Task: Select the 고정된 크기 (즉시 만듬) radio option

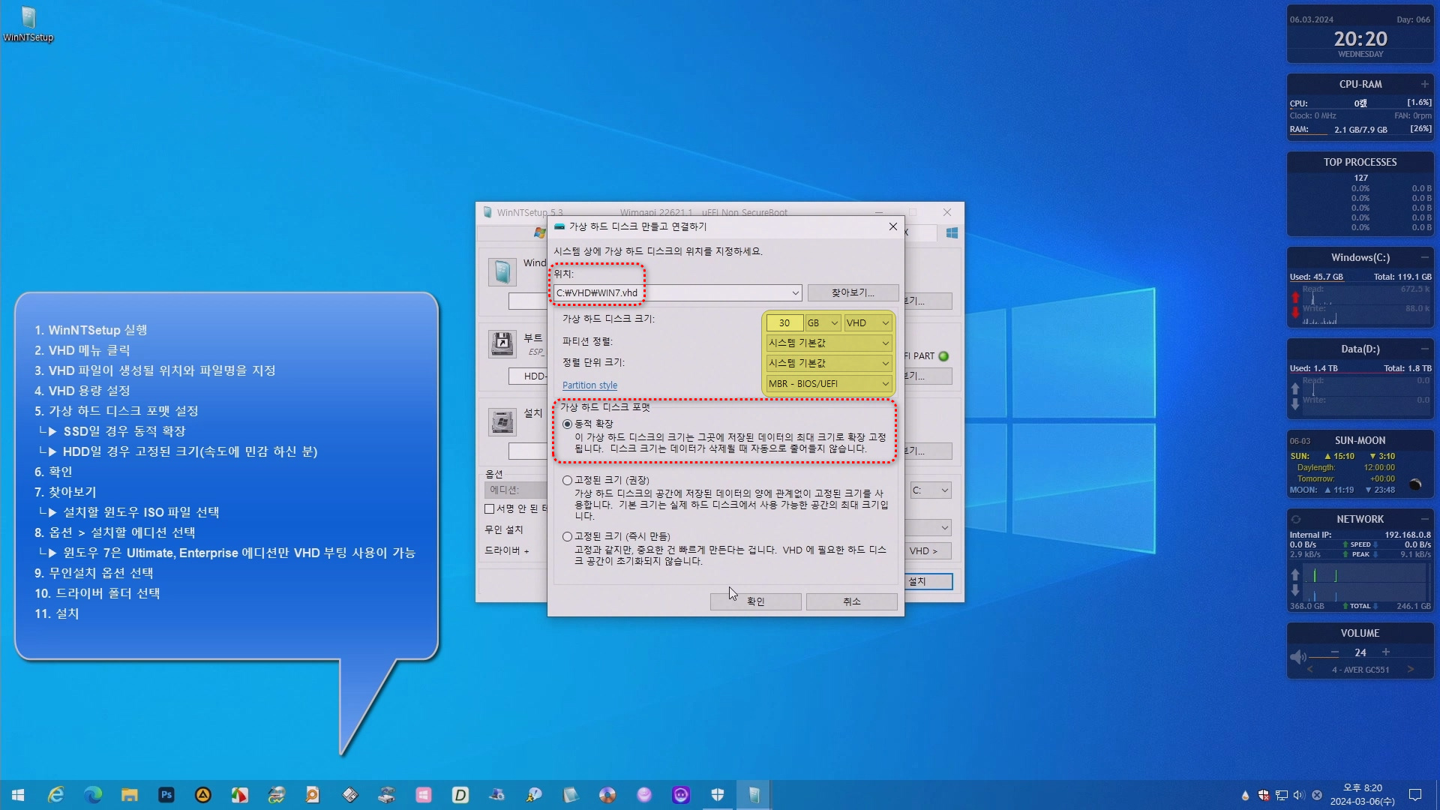Action: click(567, 536)
